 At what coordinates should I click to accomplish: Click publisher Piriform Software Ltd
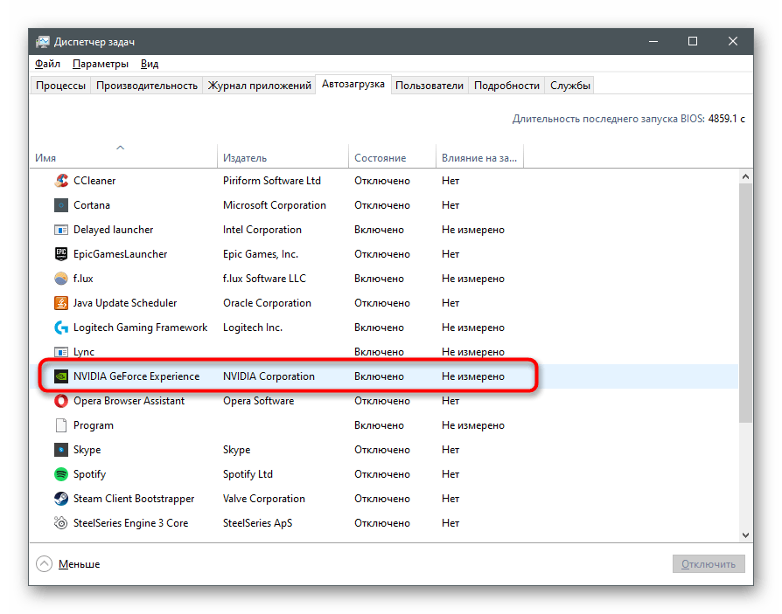click(272, 181)
